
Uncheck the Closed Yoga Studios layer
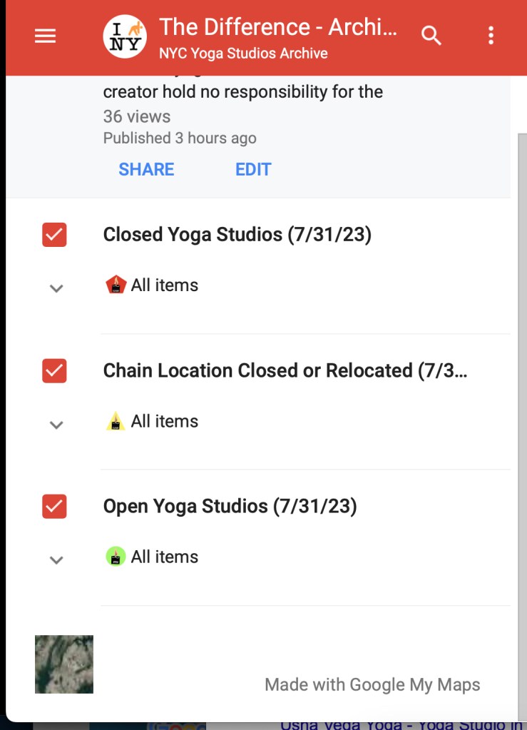pyautogui.click(x=54, y=235)
